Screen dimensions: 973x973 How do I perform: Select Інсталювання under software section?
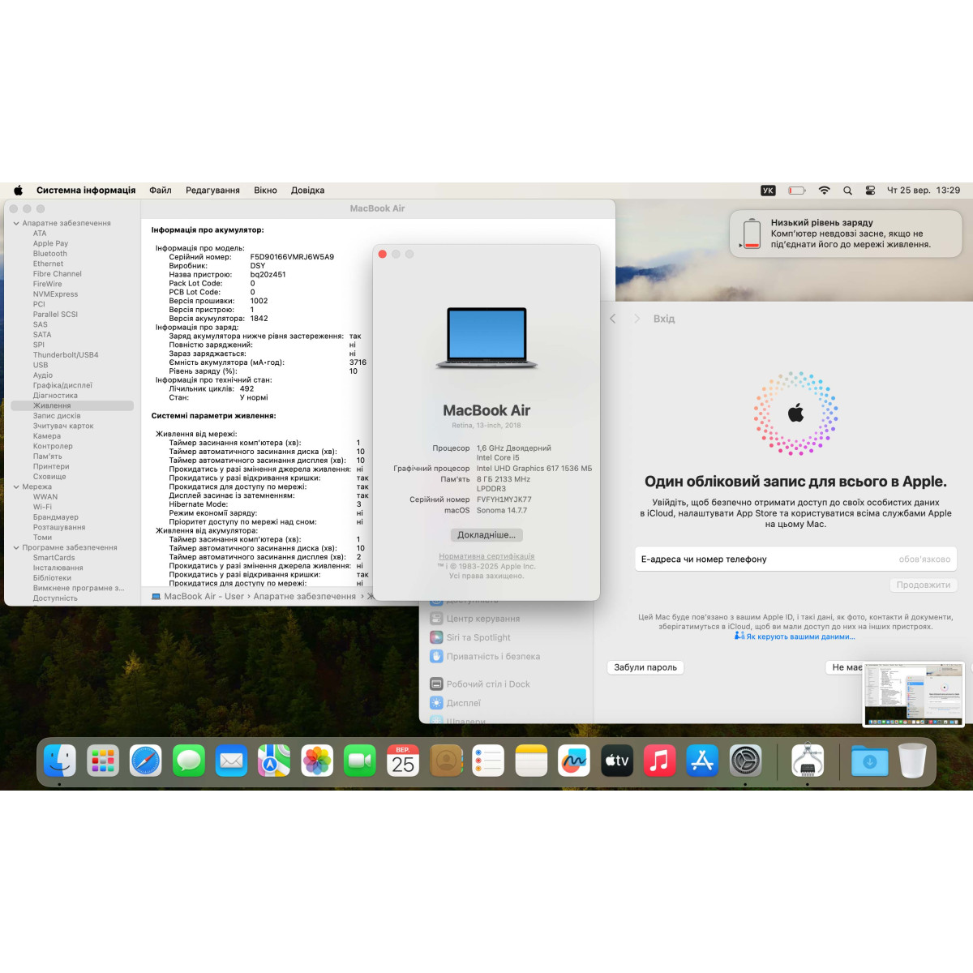[58, 568]
